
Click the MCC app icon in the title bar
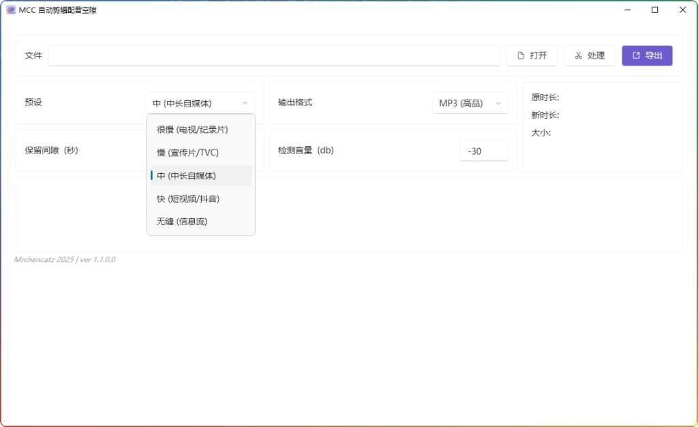11,10
